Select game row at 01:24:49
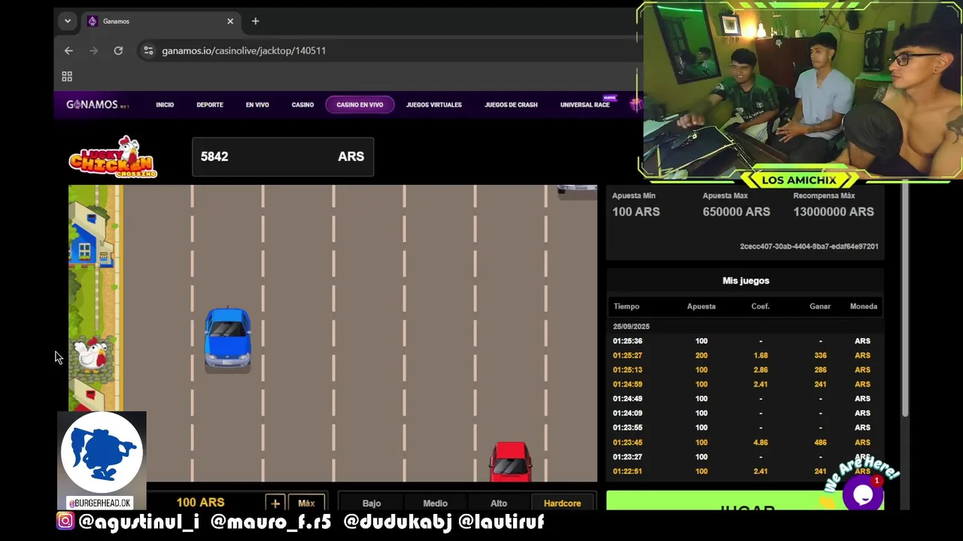Viewport: 963px width, 541px height. point(745,399)
